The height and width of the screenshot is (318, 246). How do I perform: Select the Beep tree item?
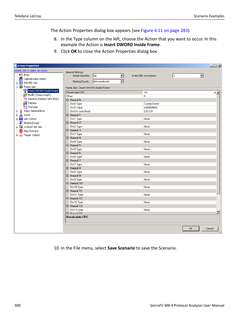pyautogui.click(x=26, y=75)
